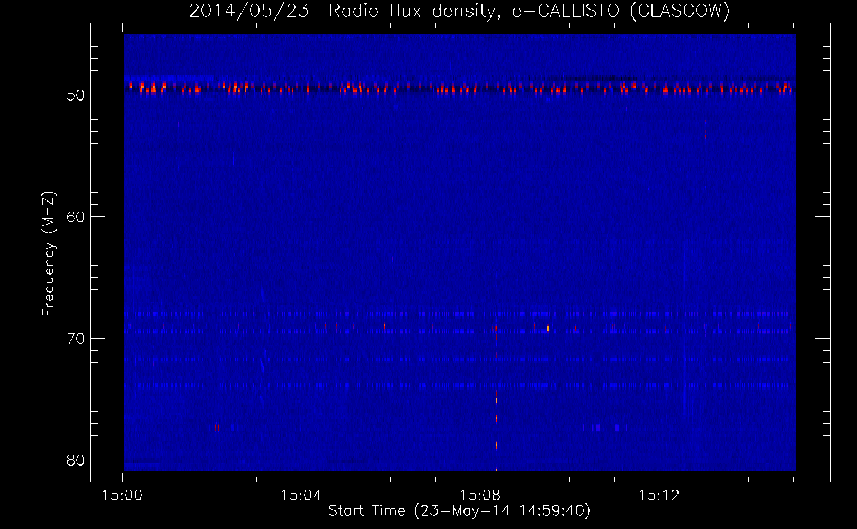The height and width of the screenshot is (529, 857).
Task: Click the 80 frequency tick label
Action: coord(76,460)
